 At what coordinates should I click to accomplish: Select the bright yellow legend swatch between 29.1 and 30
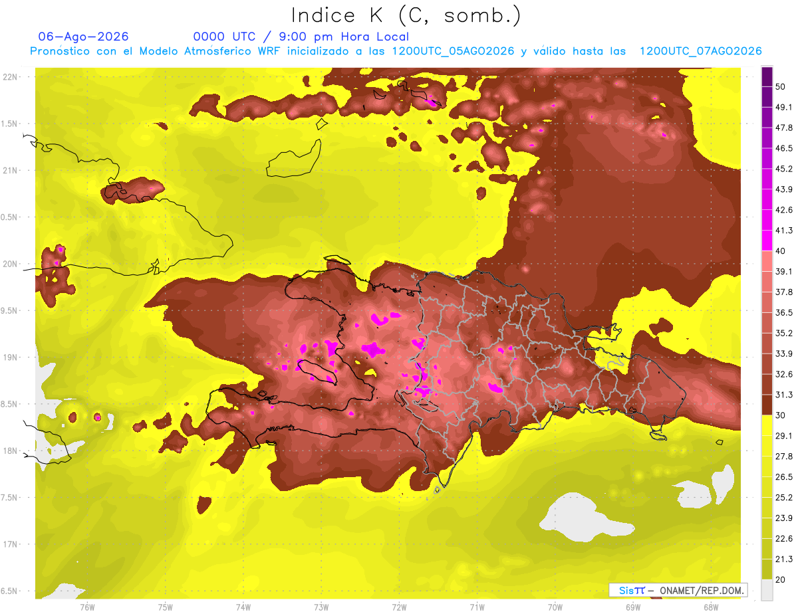(x=767, y=425)
